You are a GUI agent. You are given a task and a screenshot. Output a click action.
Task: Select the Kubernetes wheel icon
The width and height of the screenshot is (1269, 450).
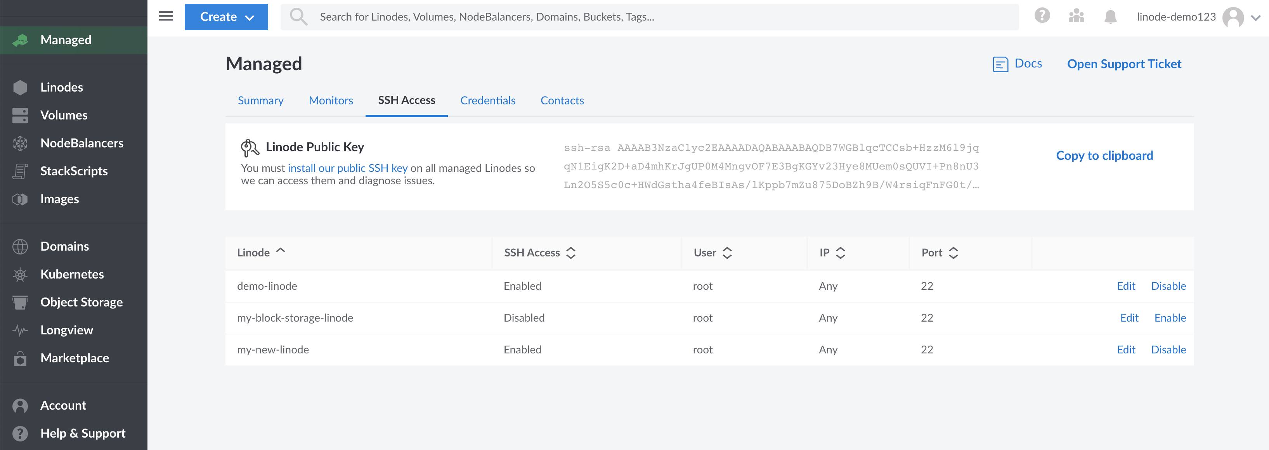[x=20, y=274]
